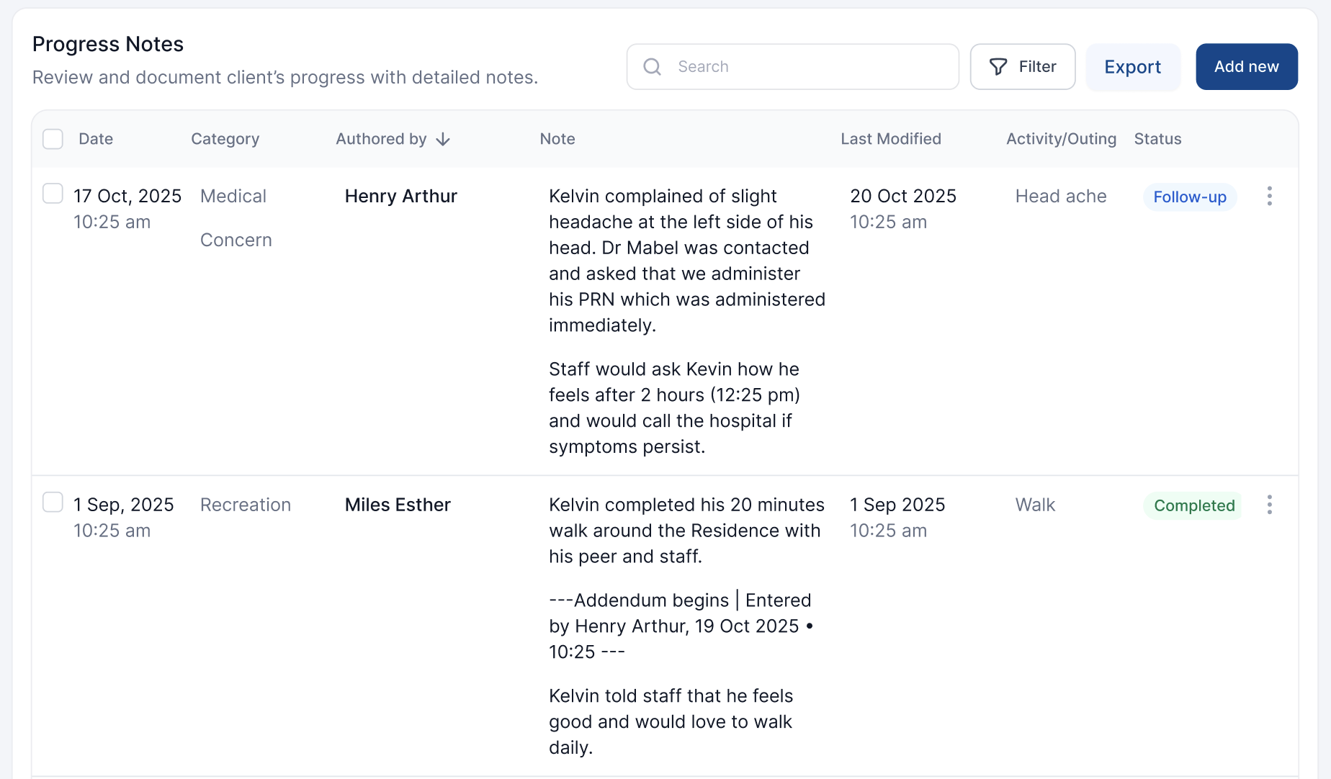Image resolution: width=1331 pixels, height=779 pixels.
Task: Click the Last Modified column header
Action: click(x=891, y=139)
